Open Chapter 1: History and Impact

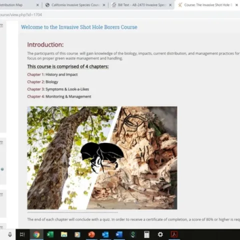pos(52,74)
